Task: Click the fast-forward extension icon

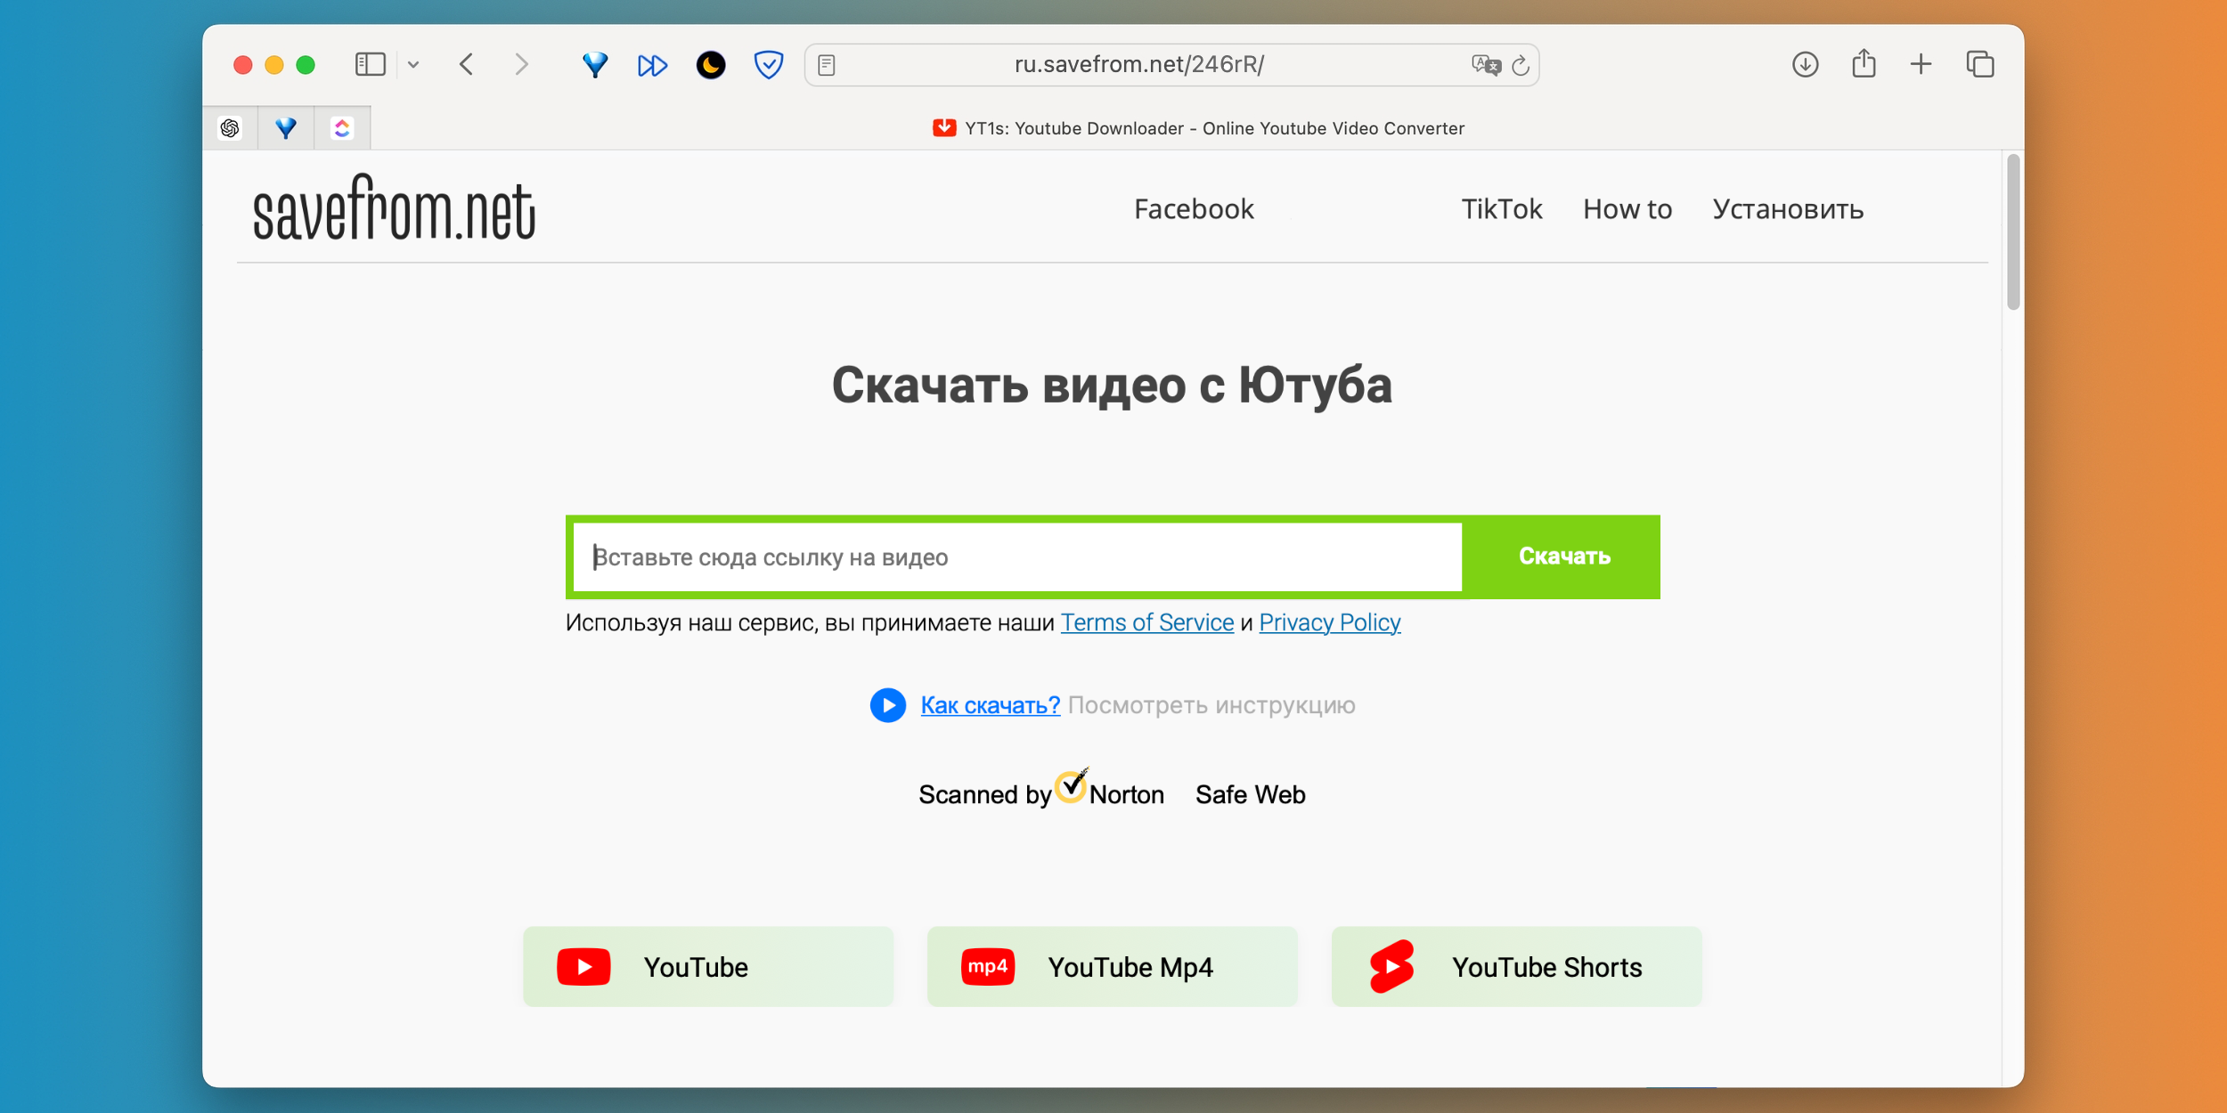Action: pos(652,65)
